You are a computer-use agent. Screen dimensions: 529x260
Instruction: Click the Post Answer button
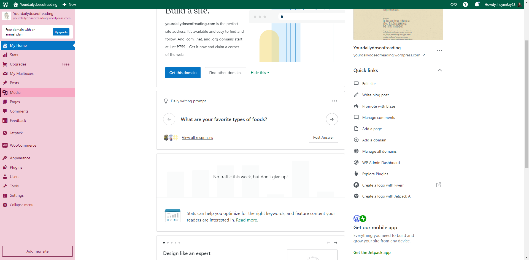323,137
